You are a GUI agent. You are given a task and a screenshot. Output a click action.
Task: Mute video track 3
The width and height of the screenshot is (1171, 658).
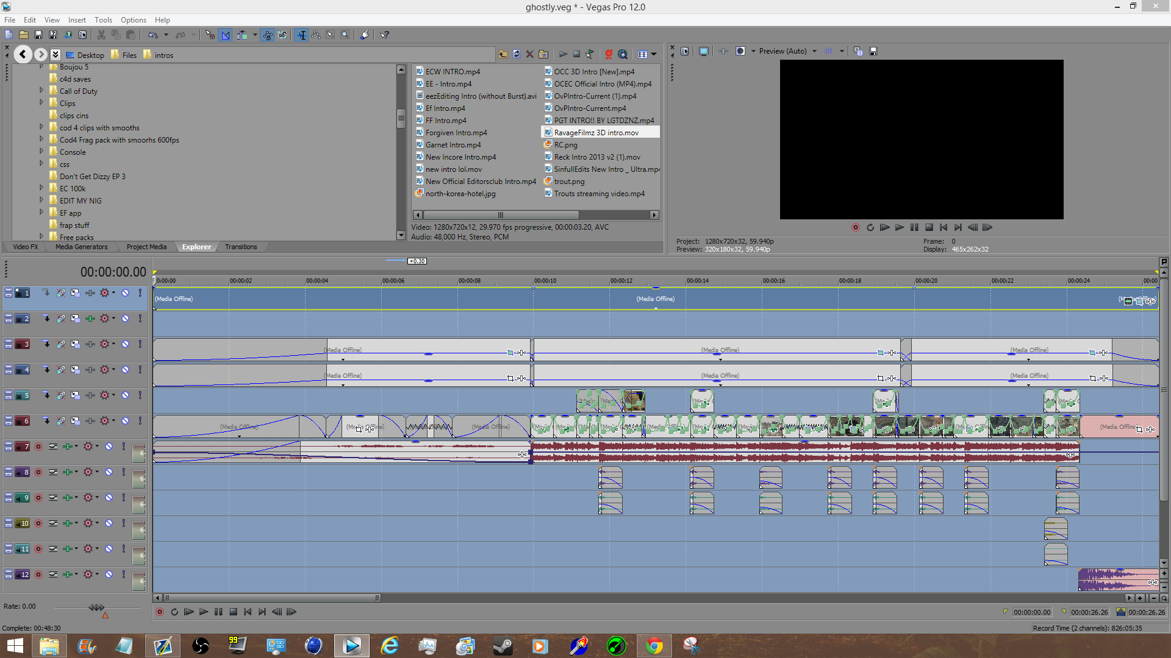point(125,344)
